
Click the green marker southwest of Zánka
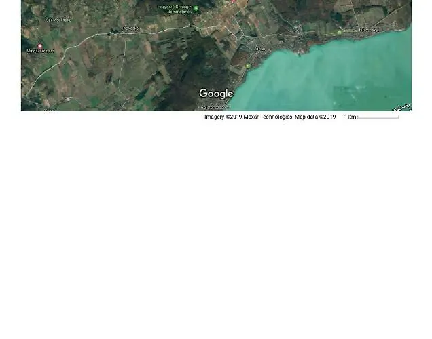249,66
